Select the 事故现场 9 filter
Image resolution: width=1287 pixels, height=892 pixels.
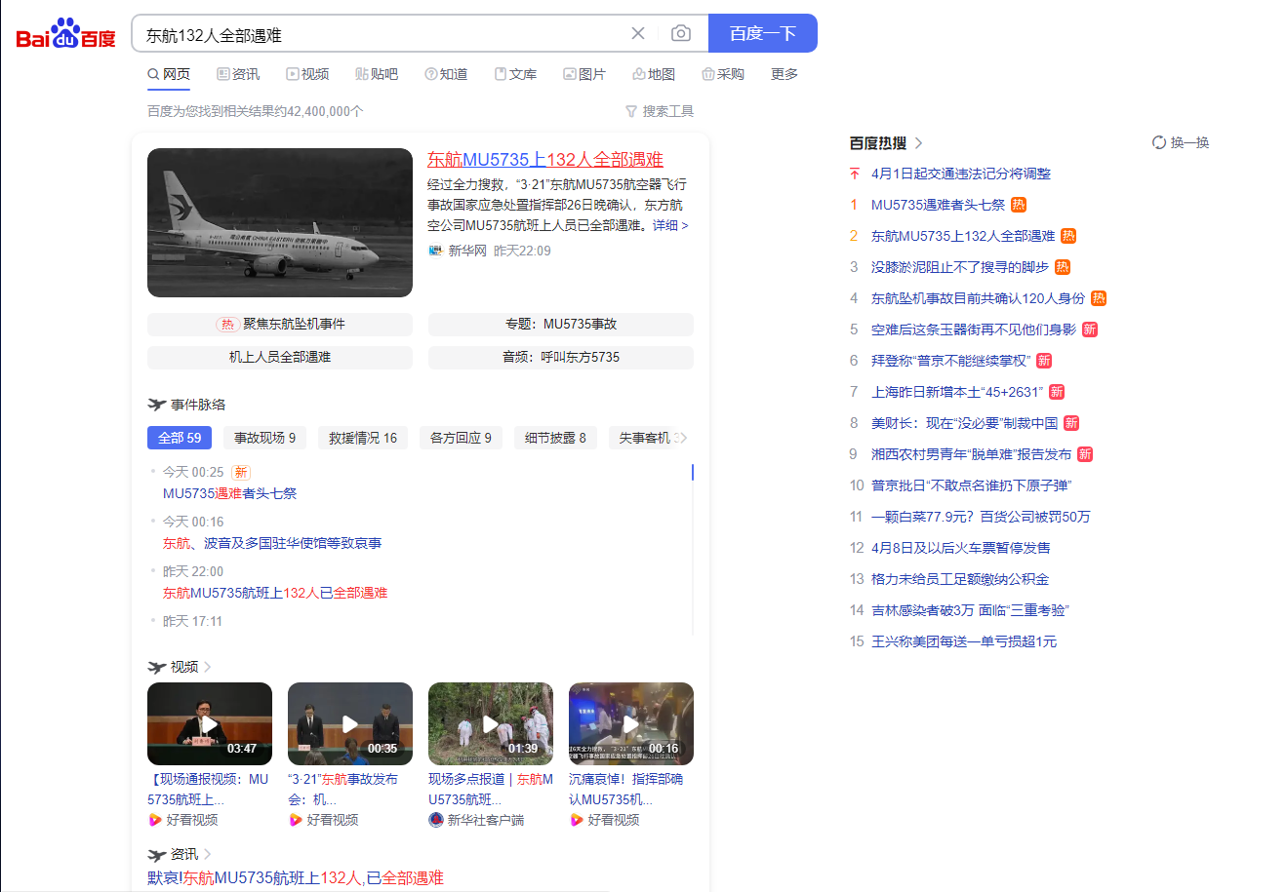click(x=264, y=438)
